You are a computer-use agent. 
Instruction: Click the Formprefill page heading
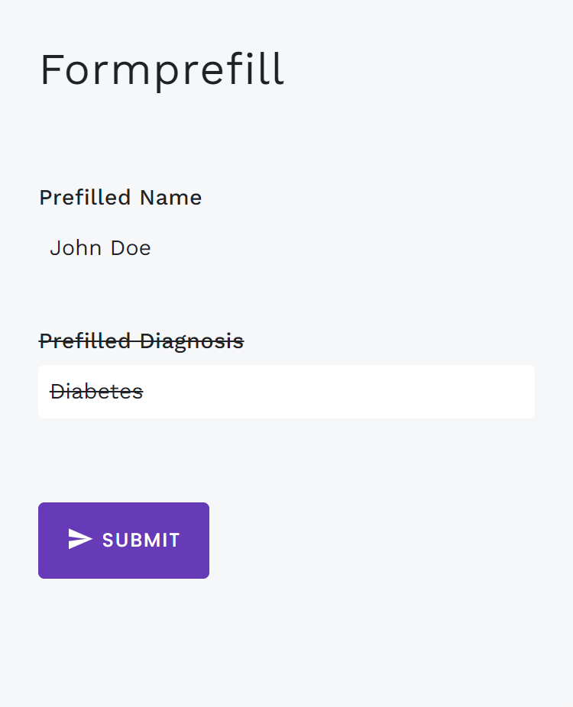[x=162, y=70]
